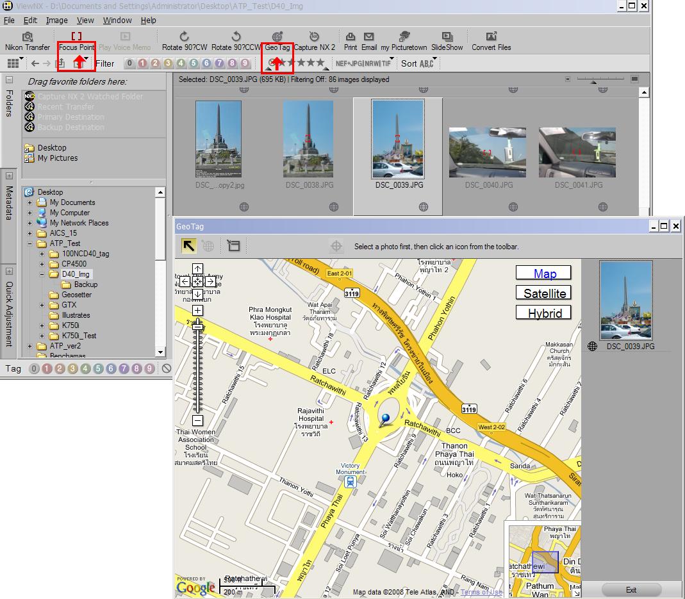
Task: Pan the map right with the right arrow
Action: pos(210,281)
